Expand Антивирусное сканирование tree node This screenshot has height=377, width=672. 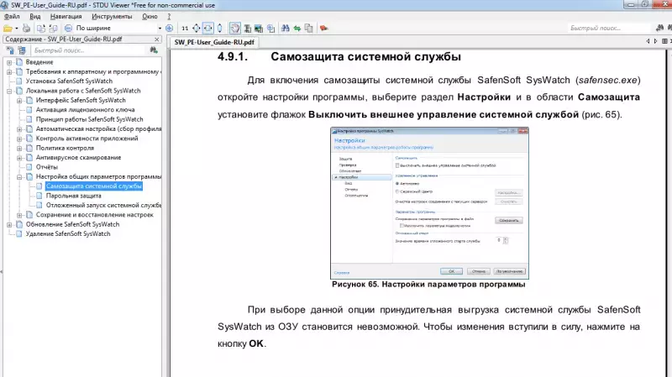(19, 158)
